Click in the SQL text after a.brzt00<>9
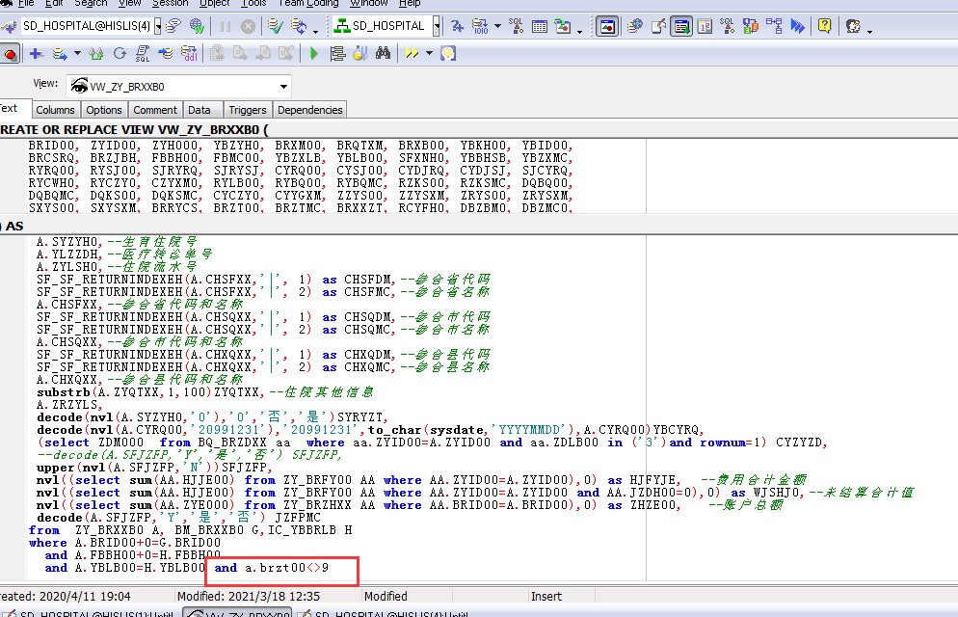 click(x=333, y=568)
